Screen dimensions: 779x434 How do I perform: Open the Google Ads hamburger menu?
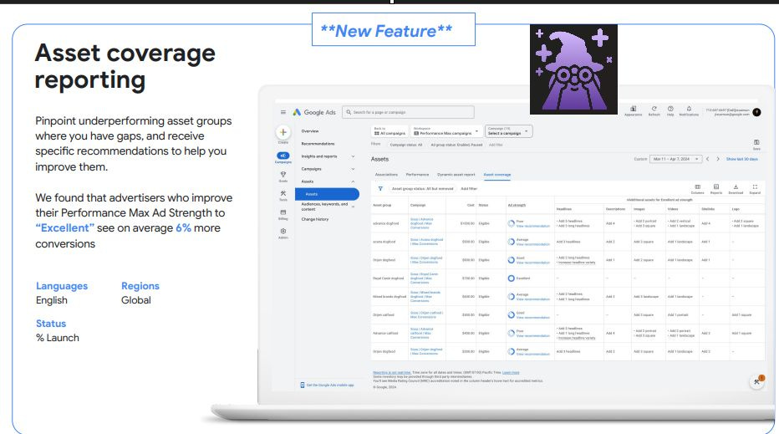tap(283, 112)
